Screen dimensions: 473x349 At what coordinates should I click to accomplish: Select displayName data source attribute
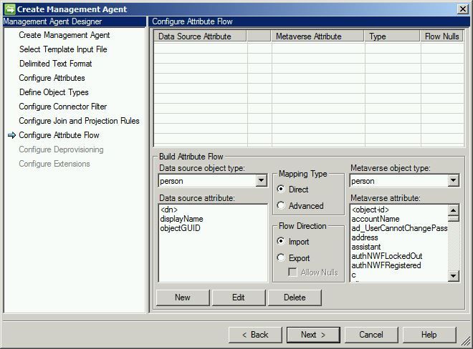tap(181, 219)
